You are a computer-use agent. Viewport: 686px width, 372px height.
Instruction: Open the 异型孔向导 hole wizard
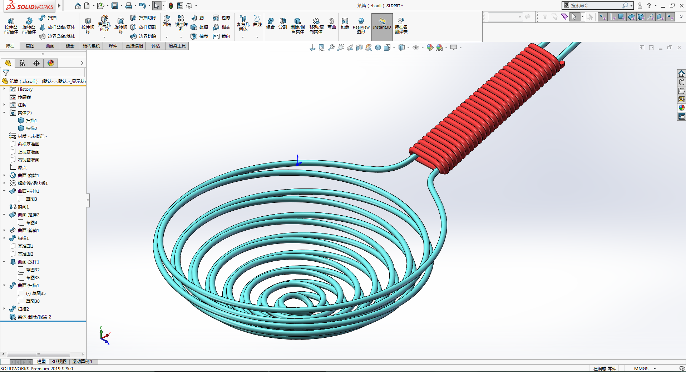pos(104,24)
